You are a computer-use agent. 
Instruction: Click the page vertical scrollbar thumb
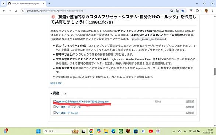tap(215, 72)
